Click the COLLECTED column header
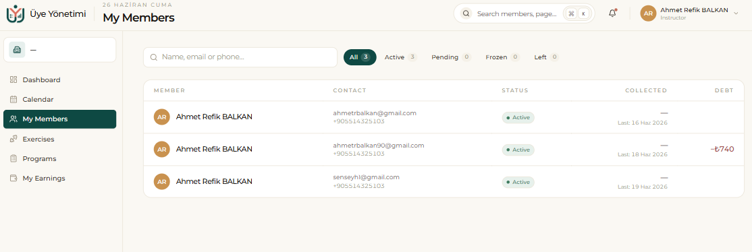Image resolution: width=752 pixels, height=252 pixels. point(646,90)
